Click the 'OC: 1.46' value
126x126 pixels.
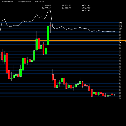86,5
